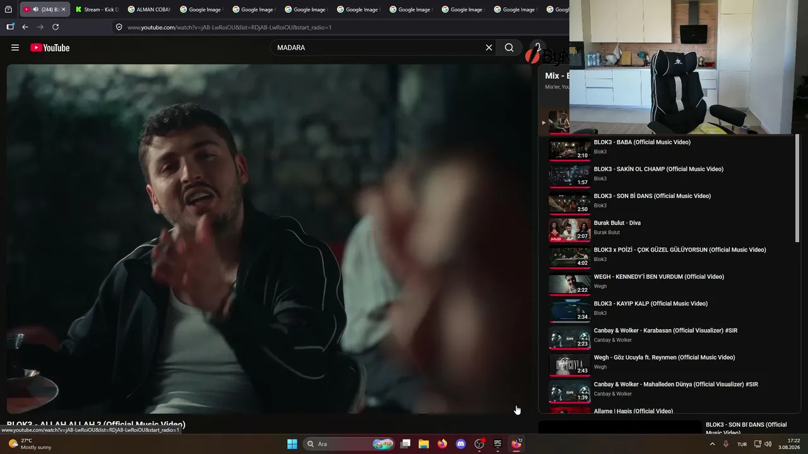This screenshot has width=808, height=454.
Task: Open Wegh - Göz Ucuyla ft. Reynmen
Action: pos(664,358)
